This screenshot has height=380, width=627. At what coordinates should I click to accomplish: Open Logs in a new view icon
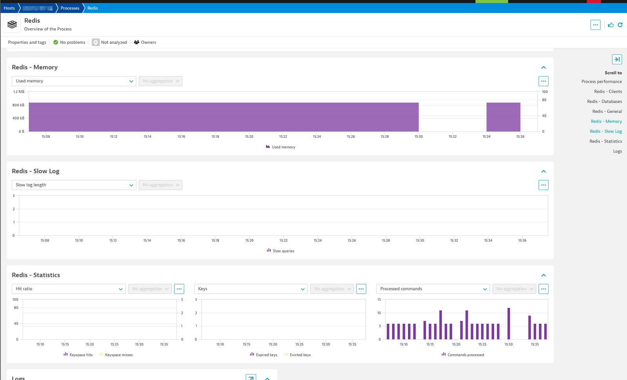(x=251, y=378)
